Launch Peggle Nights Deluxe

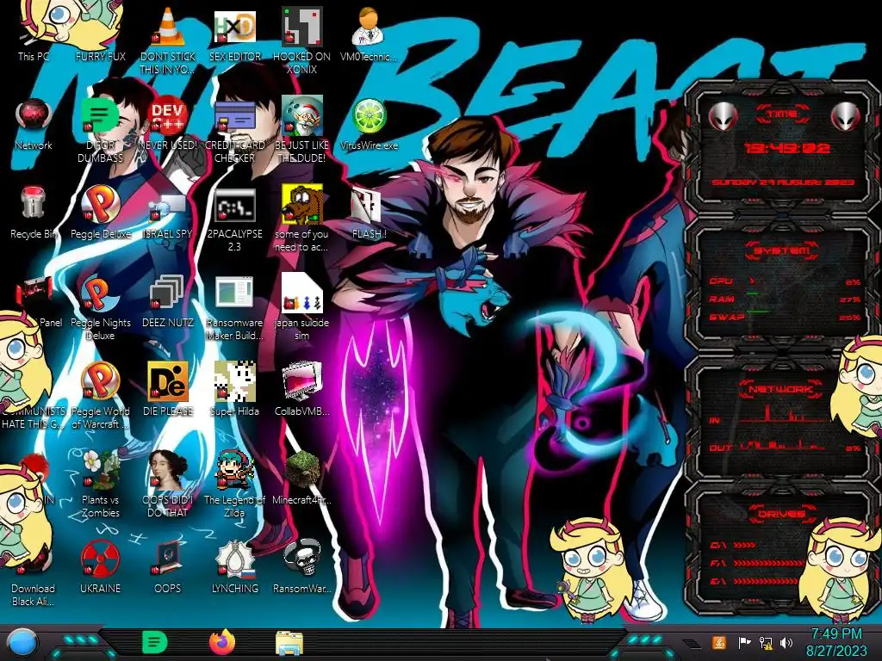click(x=100, y=307)
